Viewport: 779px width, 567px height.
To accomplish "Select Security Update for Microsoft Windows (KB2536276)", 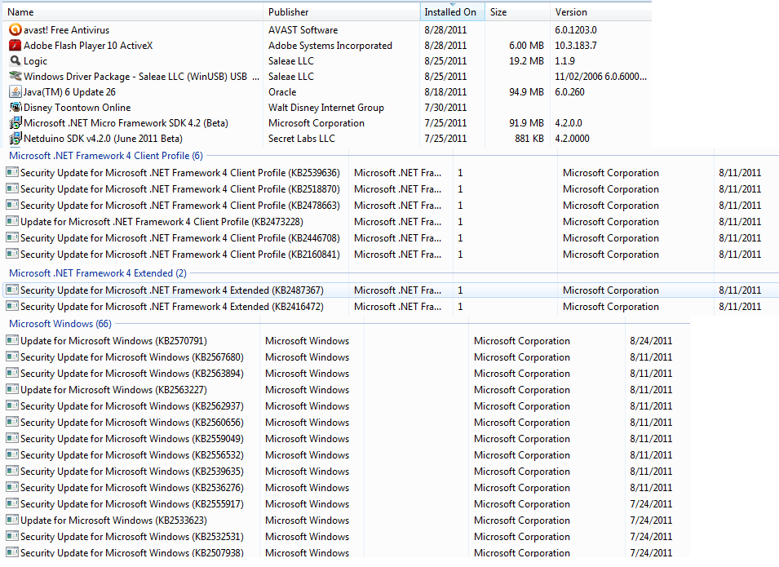I will pos(131,488).
